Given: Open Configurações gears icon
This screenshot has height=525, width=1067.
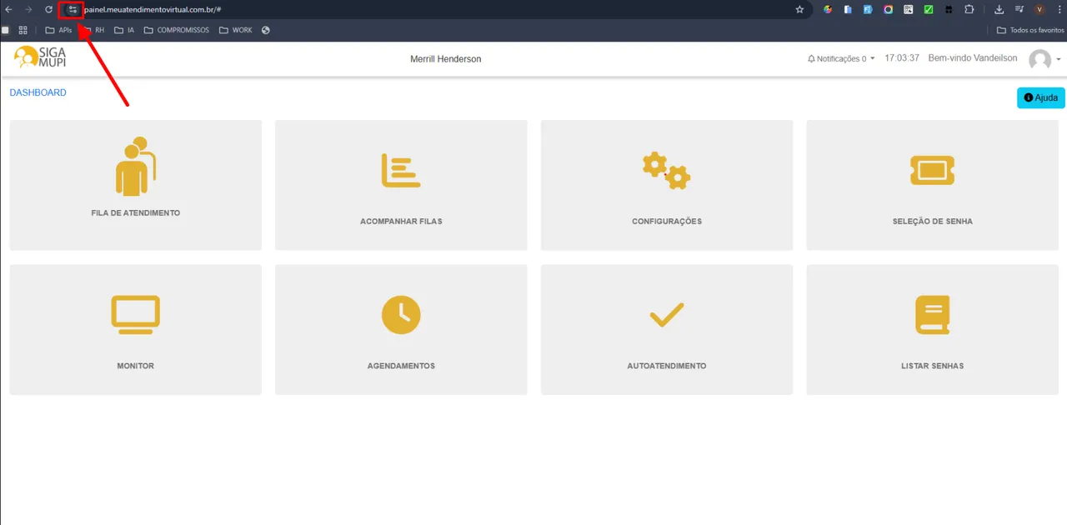Looking at the screenshot, I should point(666,171).
